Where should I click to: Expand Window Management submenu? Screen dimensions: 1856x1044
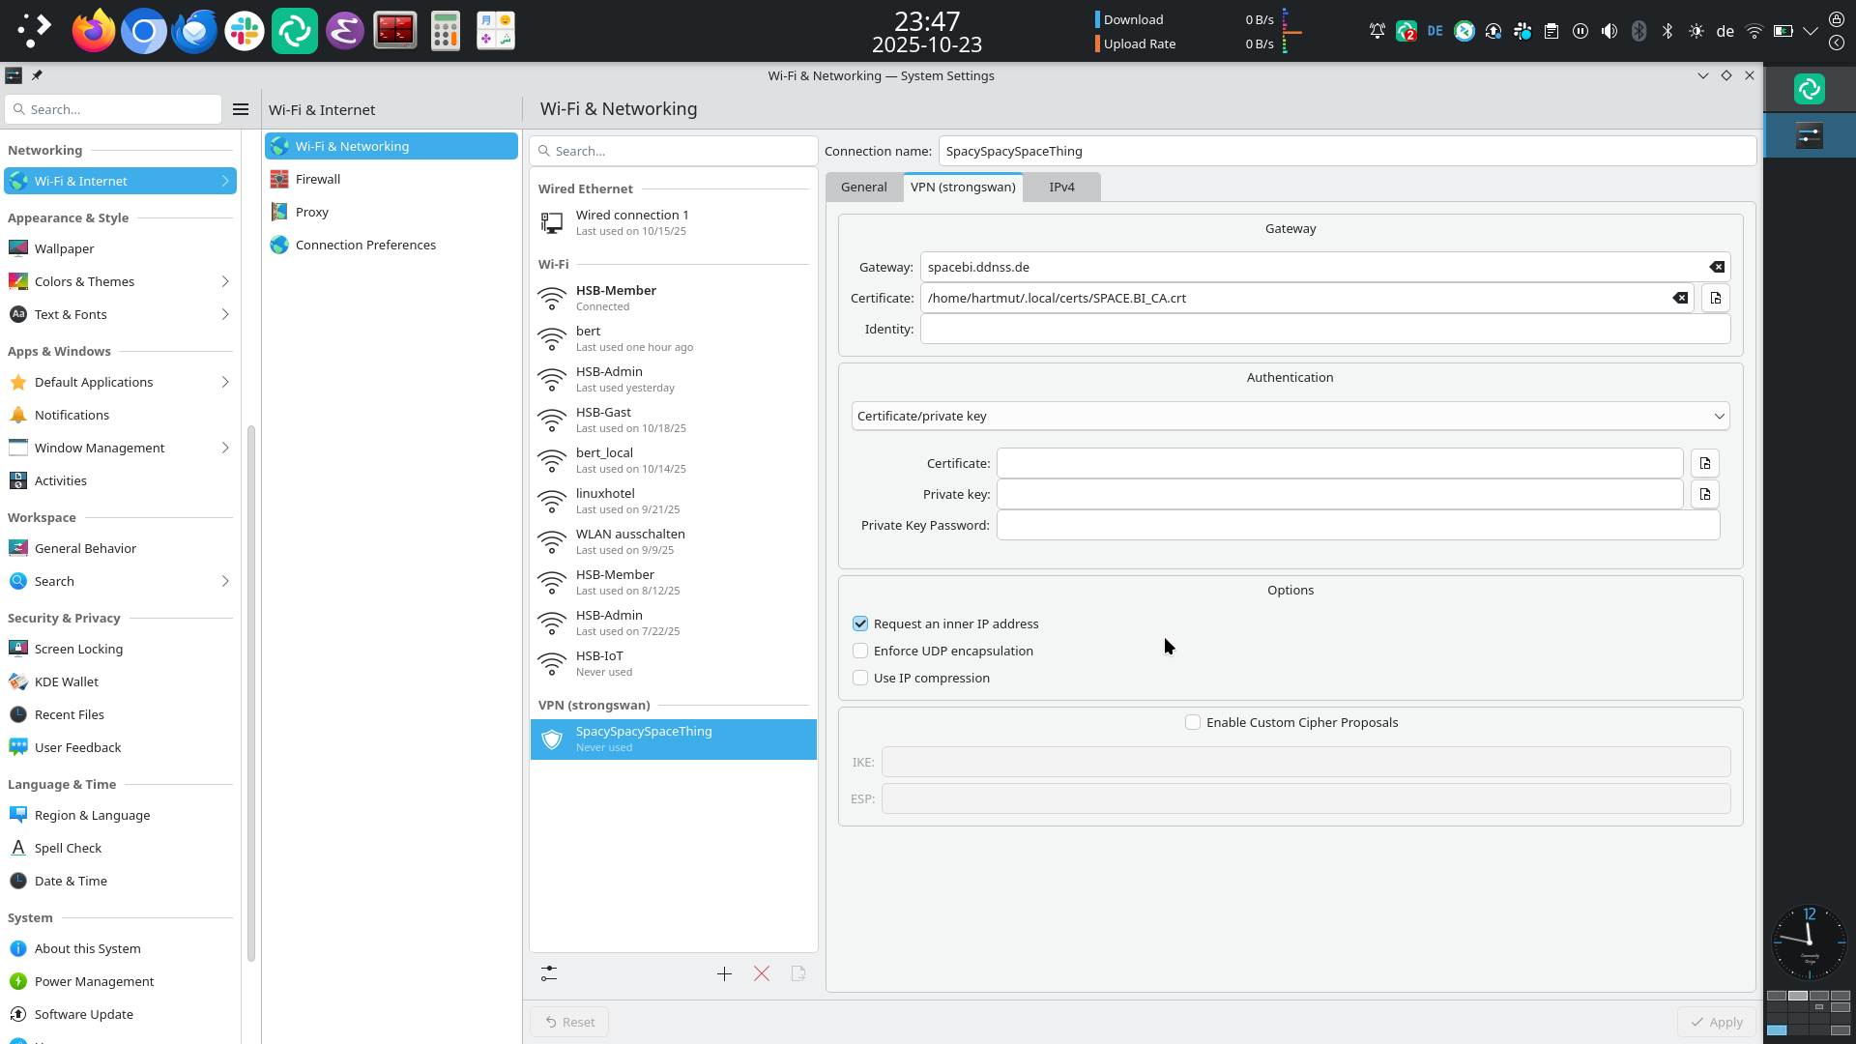pyautogui.click(x=225, y=448)
